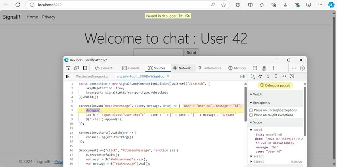Open Downloads icon in Edge toolbar
The height and width of the screenshot is (167, 337).
(x=285, y=5)
